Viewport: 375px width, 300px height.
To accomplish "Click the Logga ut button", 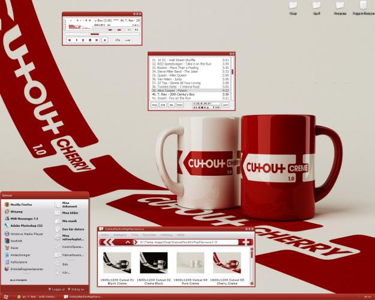I will point(56,289).
